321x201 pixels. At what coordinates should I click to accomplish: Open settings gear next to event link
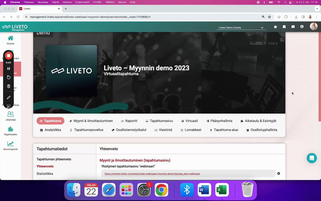[279, 173]
